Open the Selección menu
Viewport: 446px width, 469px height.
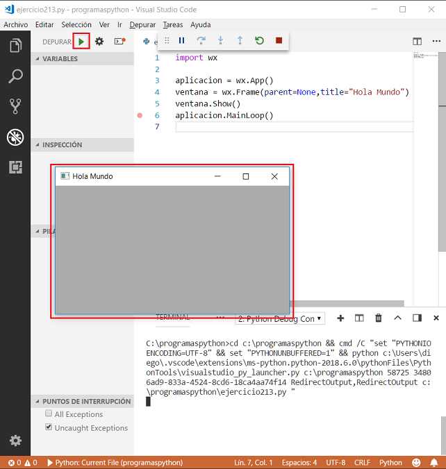click(x=76, y=24)
